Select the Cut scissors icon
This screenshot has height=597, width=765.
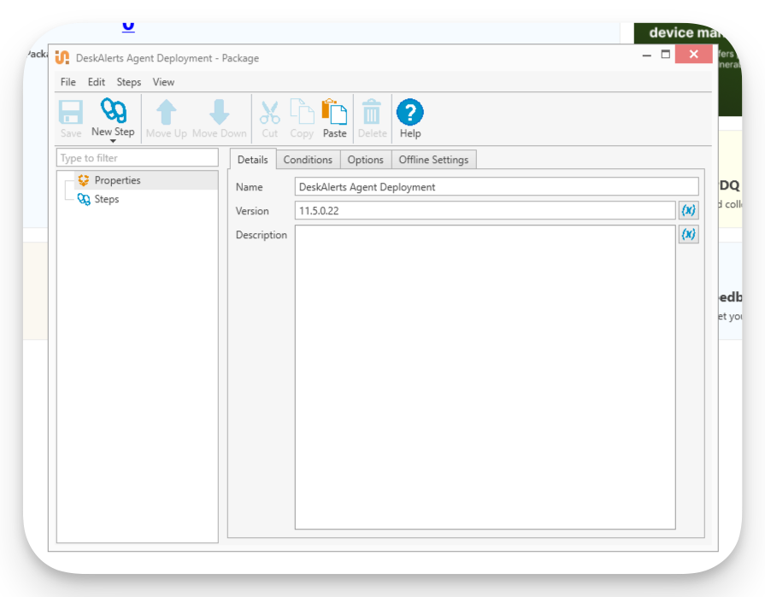(269, 112)
